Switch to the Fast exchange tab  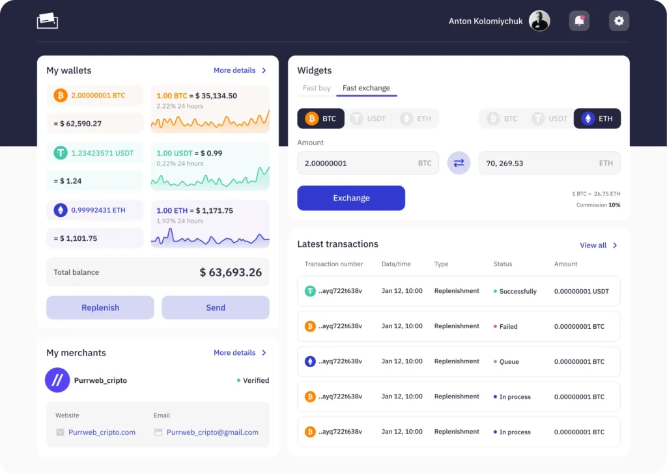click(x=366, y=88)
